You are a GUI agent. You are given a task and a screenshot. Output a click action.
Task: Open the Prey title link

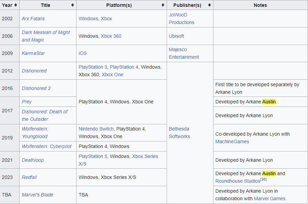click(27, 102)
